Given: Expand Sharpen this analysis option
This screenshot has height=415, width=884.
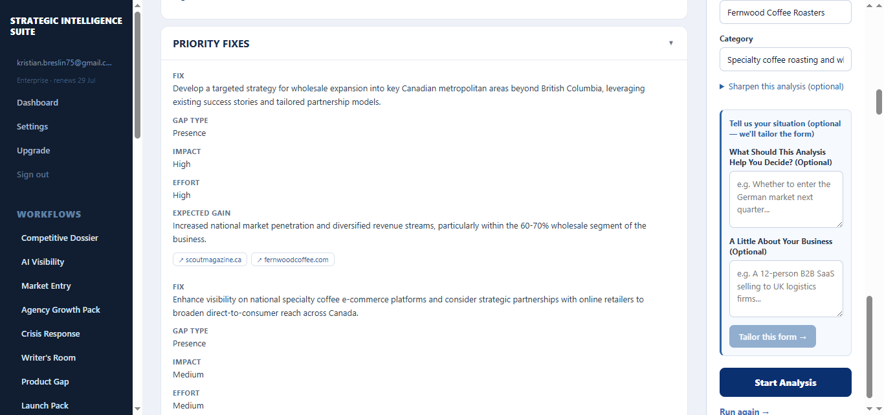Looking at the screenshot, I should (x=782, y=86).
